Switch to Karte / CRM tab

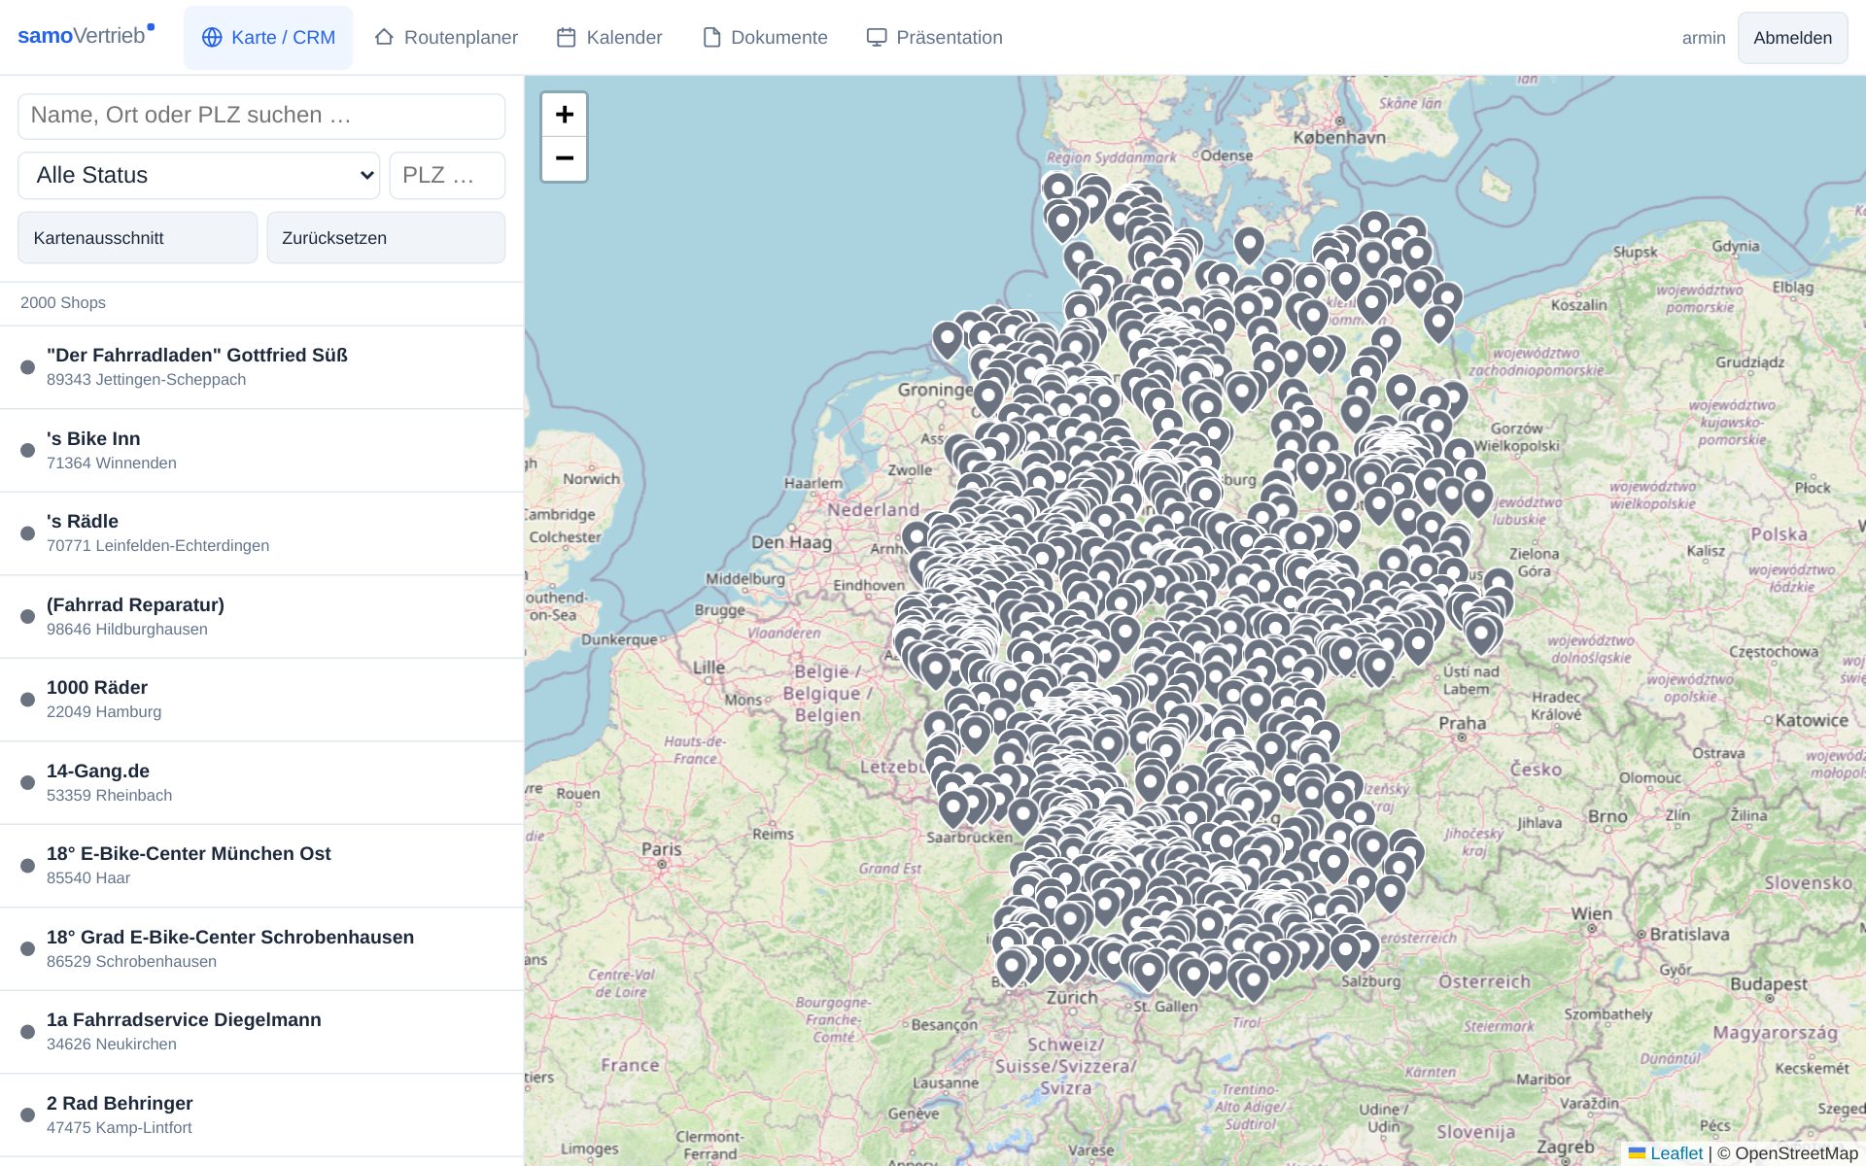click(268, 37)
